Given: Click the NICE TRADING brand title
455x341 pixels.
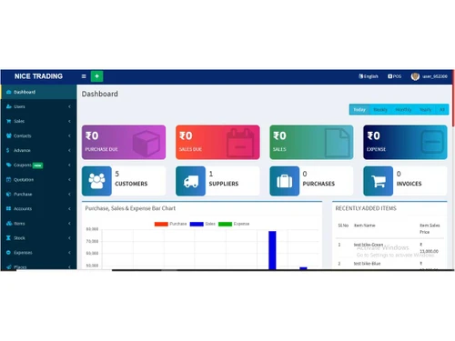Looking at the screenshot, I should click(x=38, y=76).
